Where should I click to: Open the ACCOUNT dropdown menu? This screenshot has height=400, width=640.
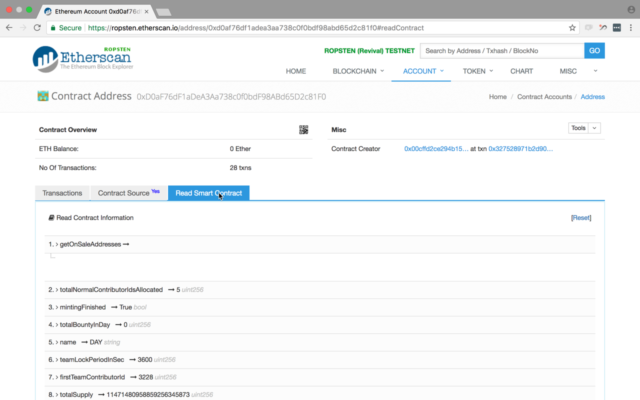click(423, 71)
